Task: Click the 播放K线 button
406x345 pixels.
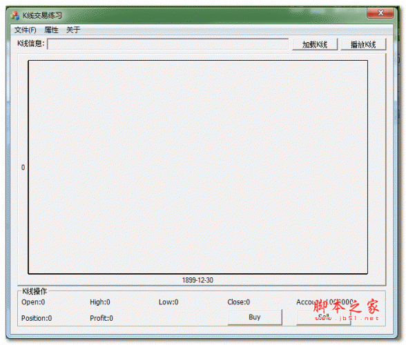Action: tap(363, 44)
